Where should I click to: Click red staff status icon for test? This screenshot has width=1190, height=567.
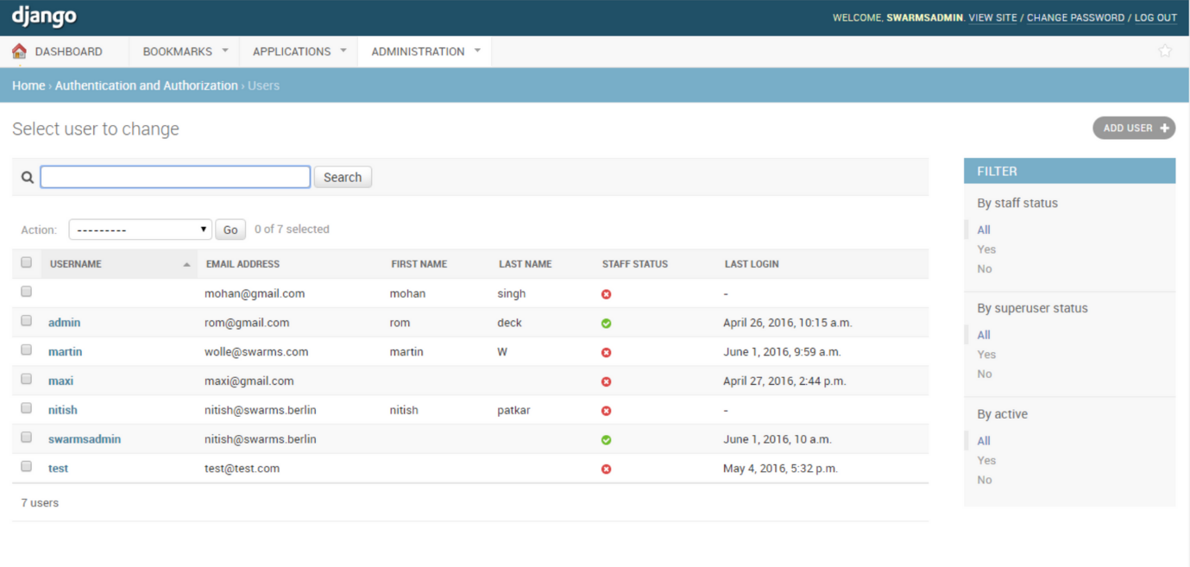click(x=606, y=469)
